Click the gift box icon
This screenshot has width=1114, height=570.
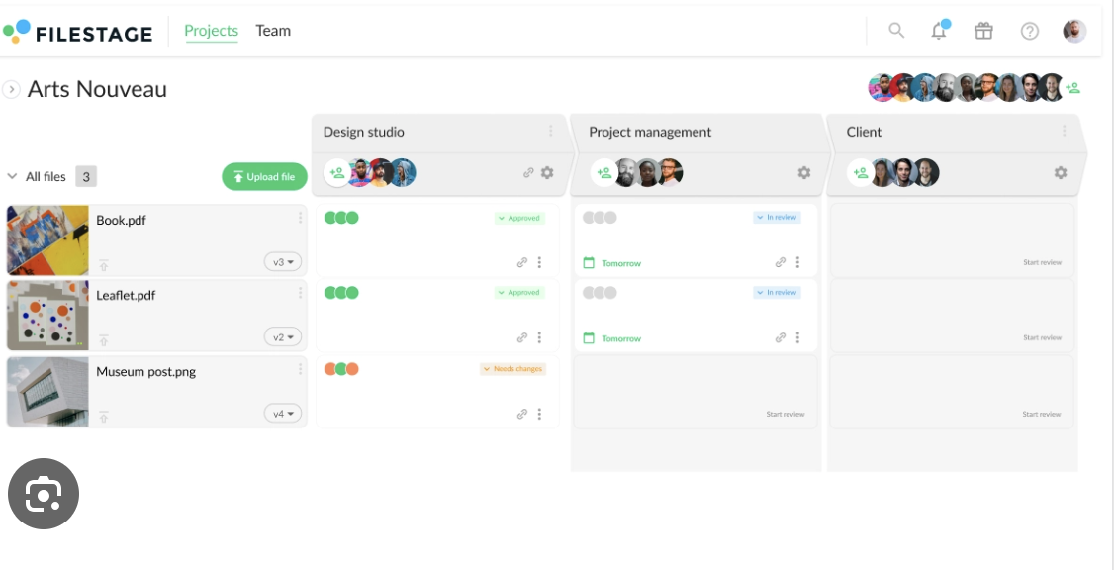click(983, 31)
